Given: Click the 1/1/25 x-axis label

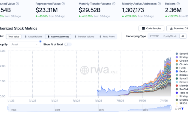Looking at the screenshot, I should click(x=99, y=101).
